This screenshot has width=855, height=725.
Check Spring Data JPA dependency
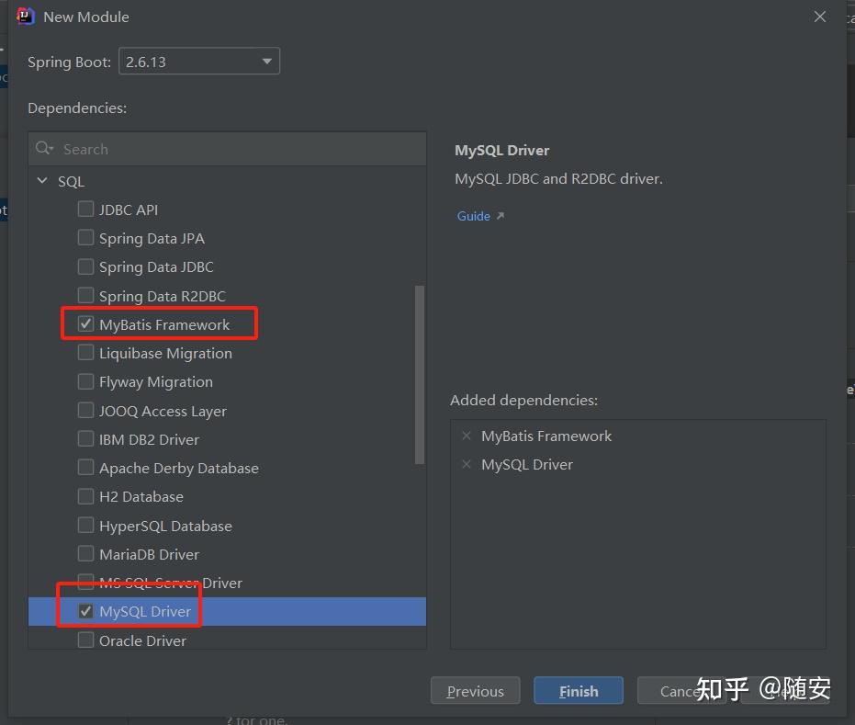[85, 238]
